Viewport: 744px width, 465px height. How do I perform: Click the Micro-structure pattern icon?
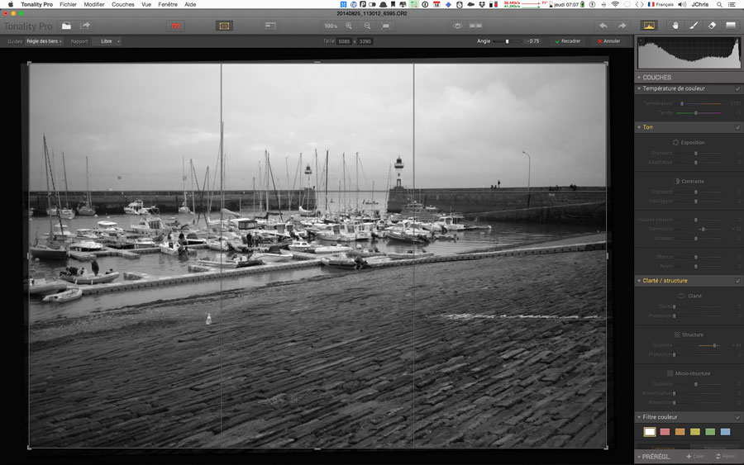pos(670,373)
